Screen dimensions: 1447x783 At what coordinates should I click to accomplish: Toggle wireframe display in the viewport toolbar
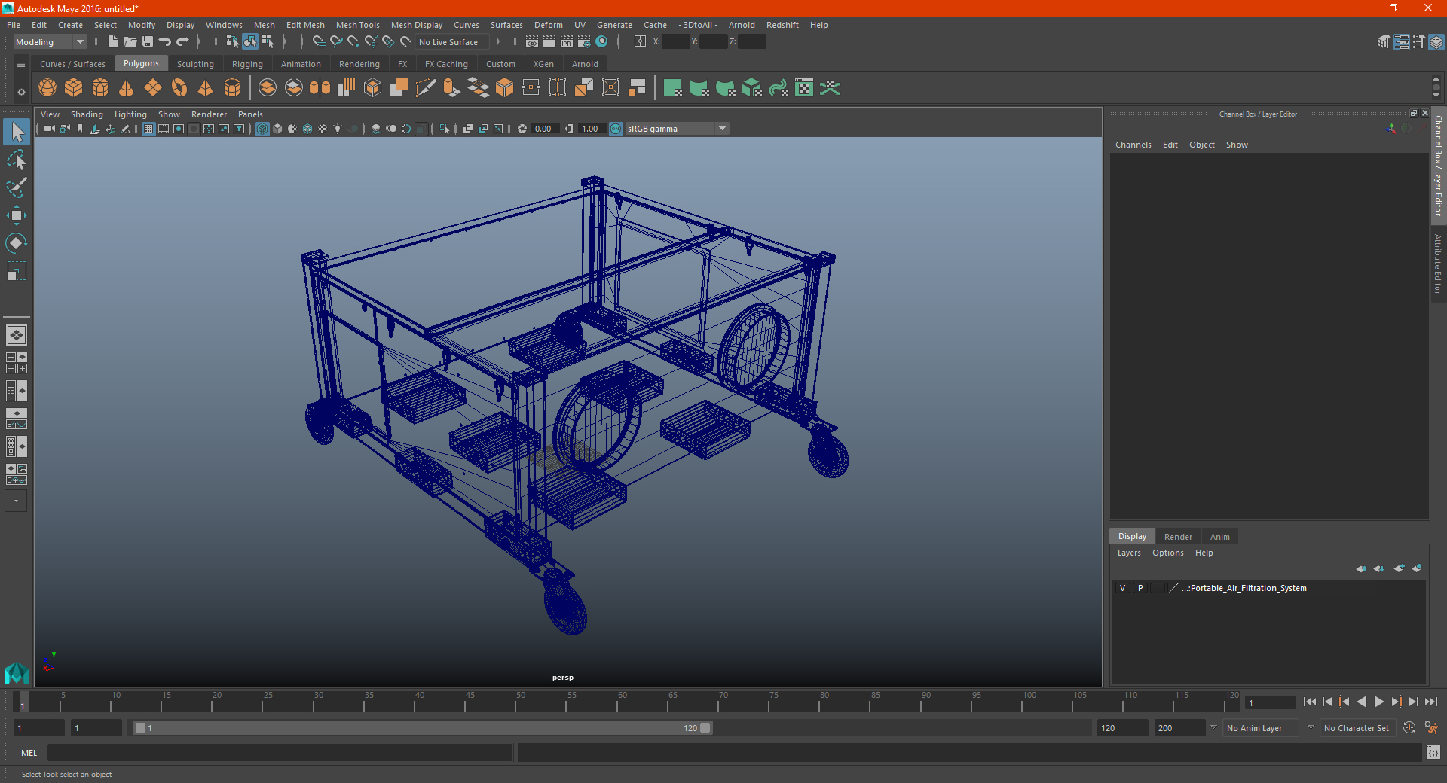pyautogui.click(x=262, y=129)
